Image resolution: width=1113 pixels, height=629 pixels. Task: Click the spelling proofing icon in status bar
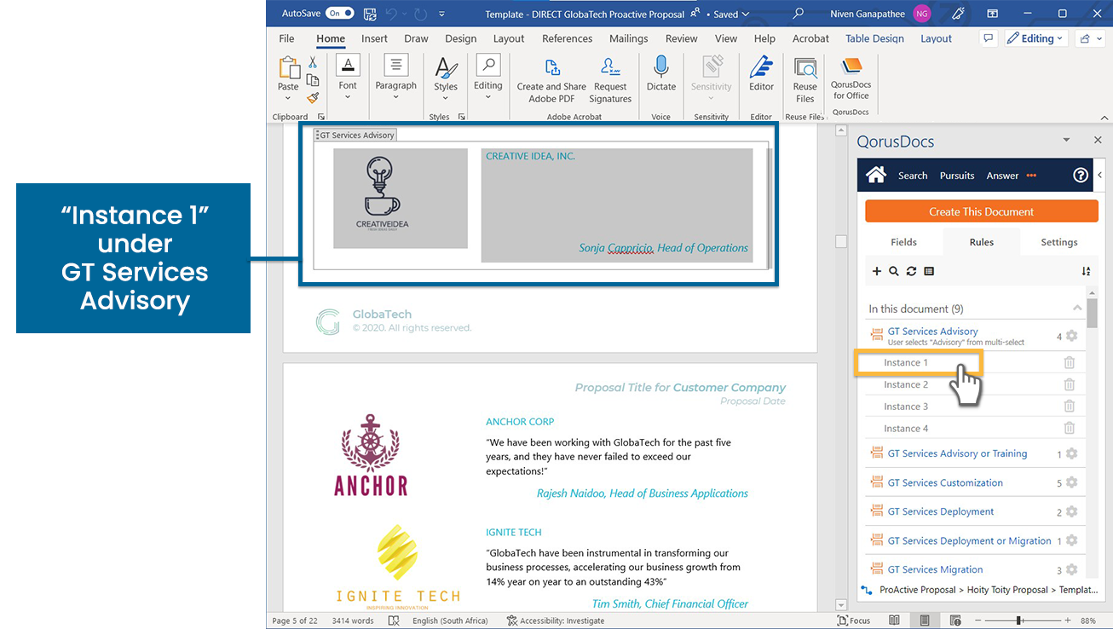tap(394, 620)
